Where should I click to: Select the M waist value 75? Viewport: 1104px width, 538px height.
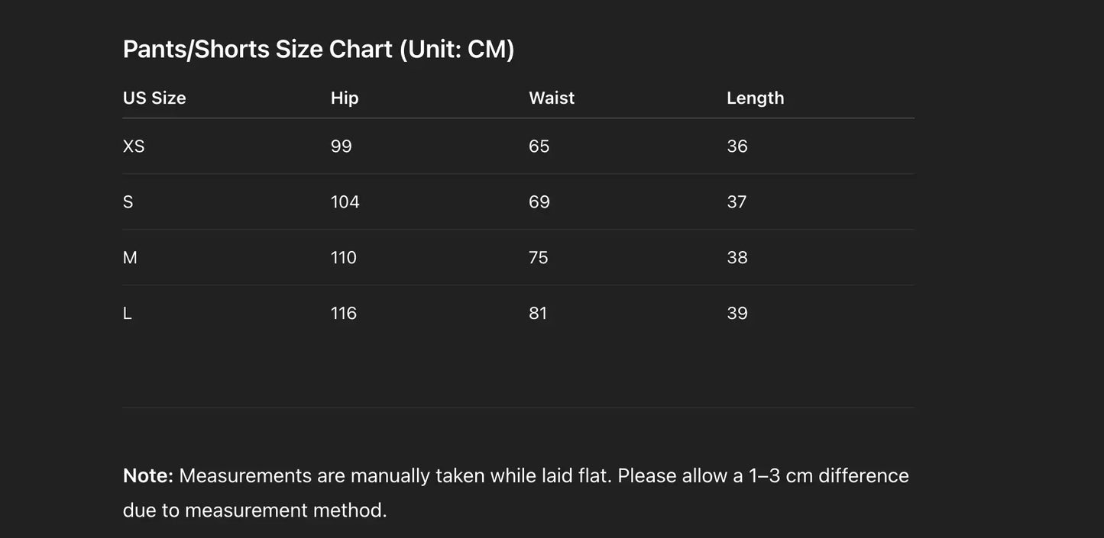pos(539,258)
